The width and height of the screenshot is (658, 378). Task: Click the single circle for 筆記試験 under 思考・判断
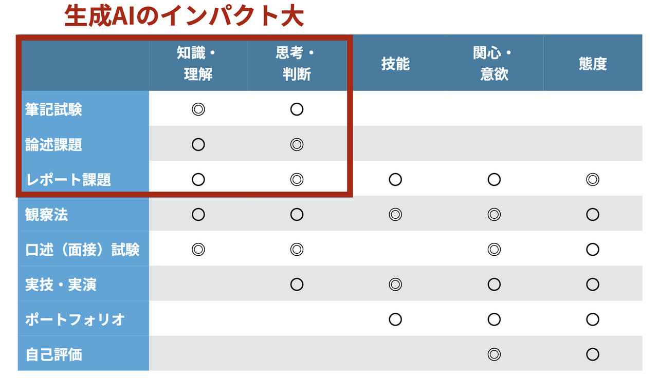click(297, 109)
